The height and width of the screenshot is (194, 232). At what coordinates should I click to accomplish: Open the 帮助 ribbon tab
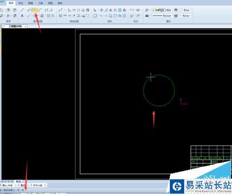(60, 3)
